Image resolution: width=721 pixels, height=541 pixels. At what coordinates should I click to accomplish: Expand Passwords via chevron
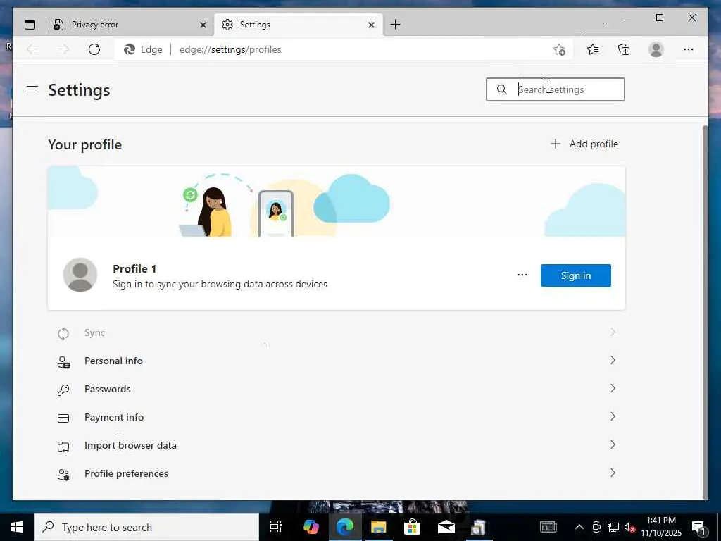point(613,388)
